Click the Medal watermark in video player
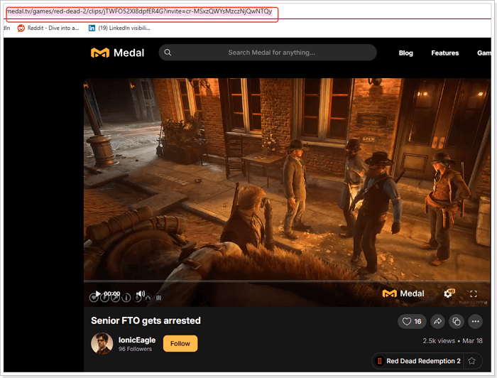 point(403,293)
